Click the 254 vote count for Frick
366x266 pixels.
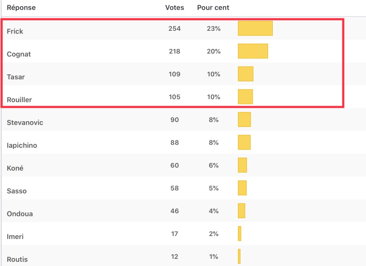click(174, 29)
